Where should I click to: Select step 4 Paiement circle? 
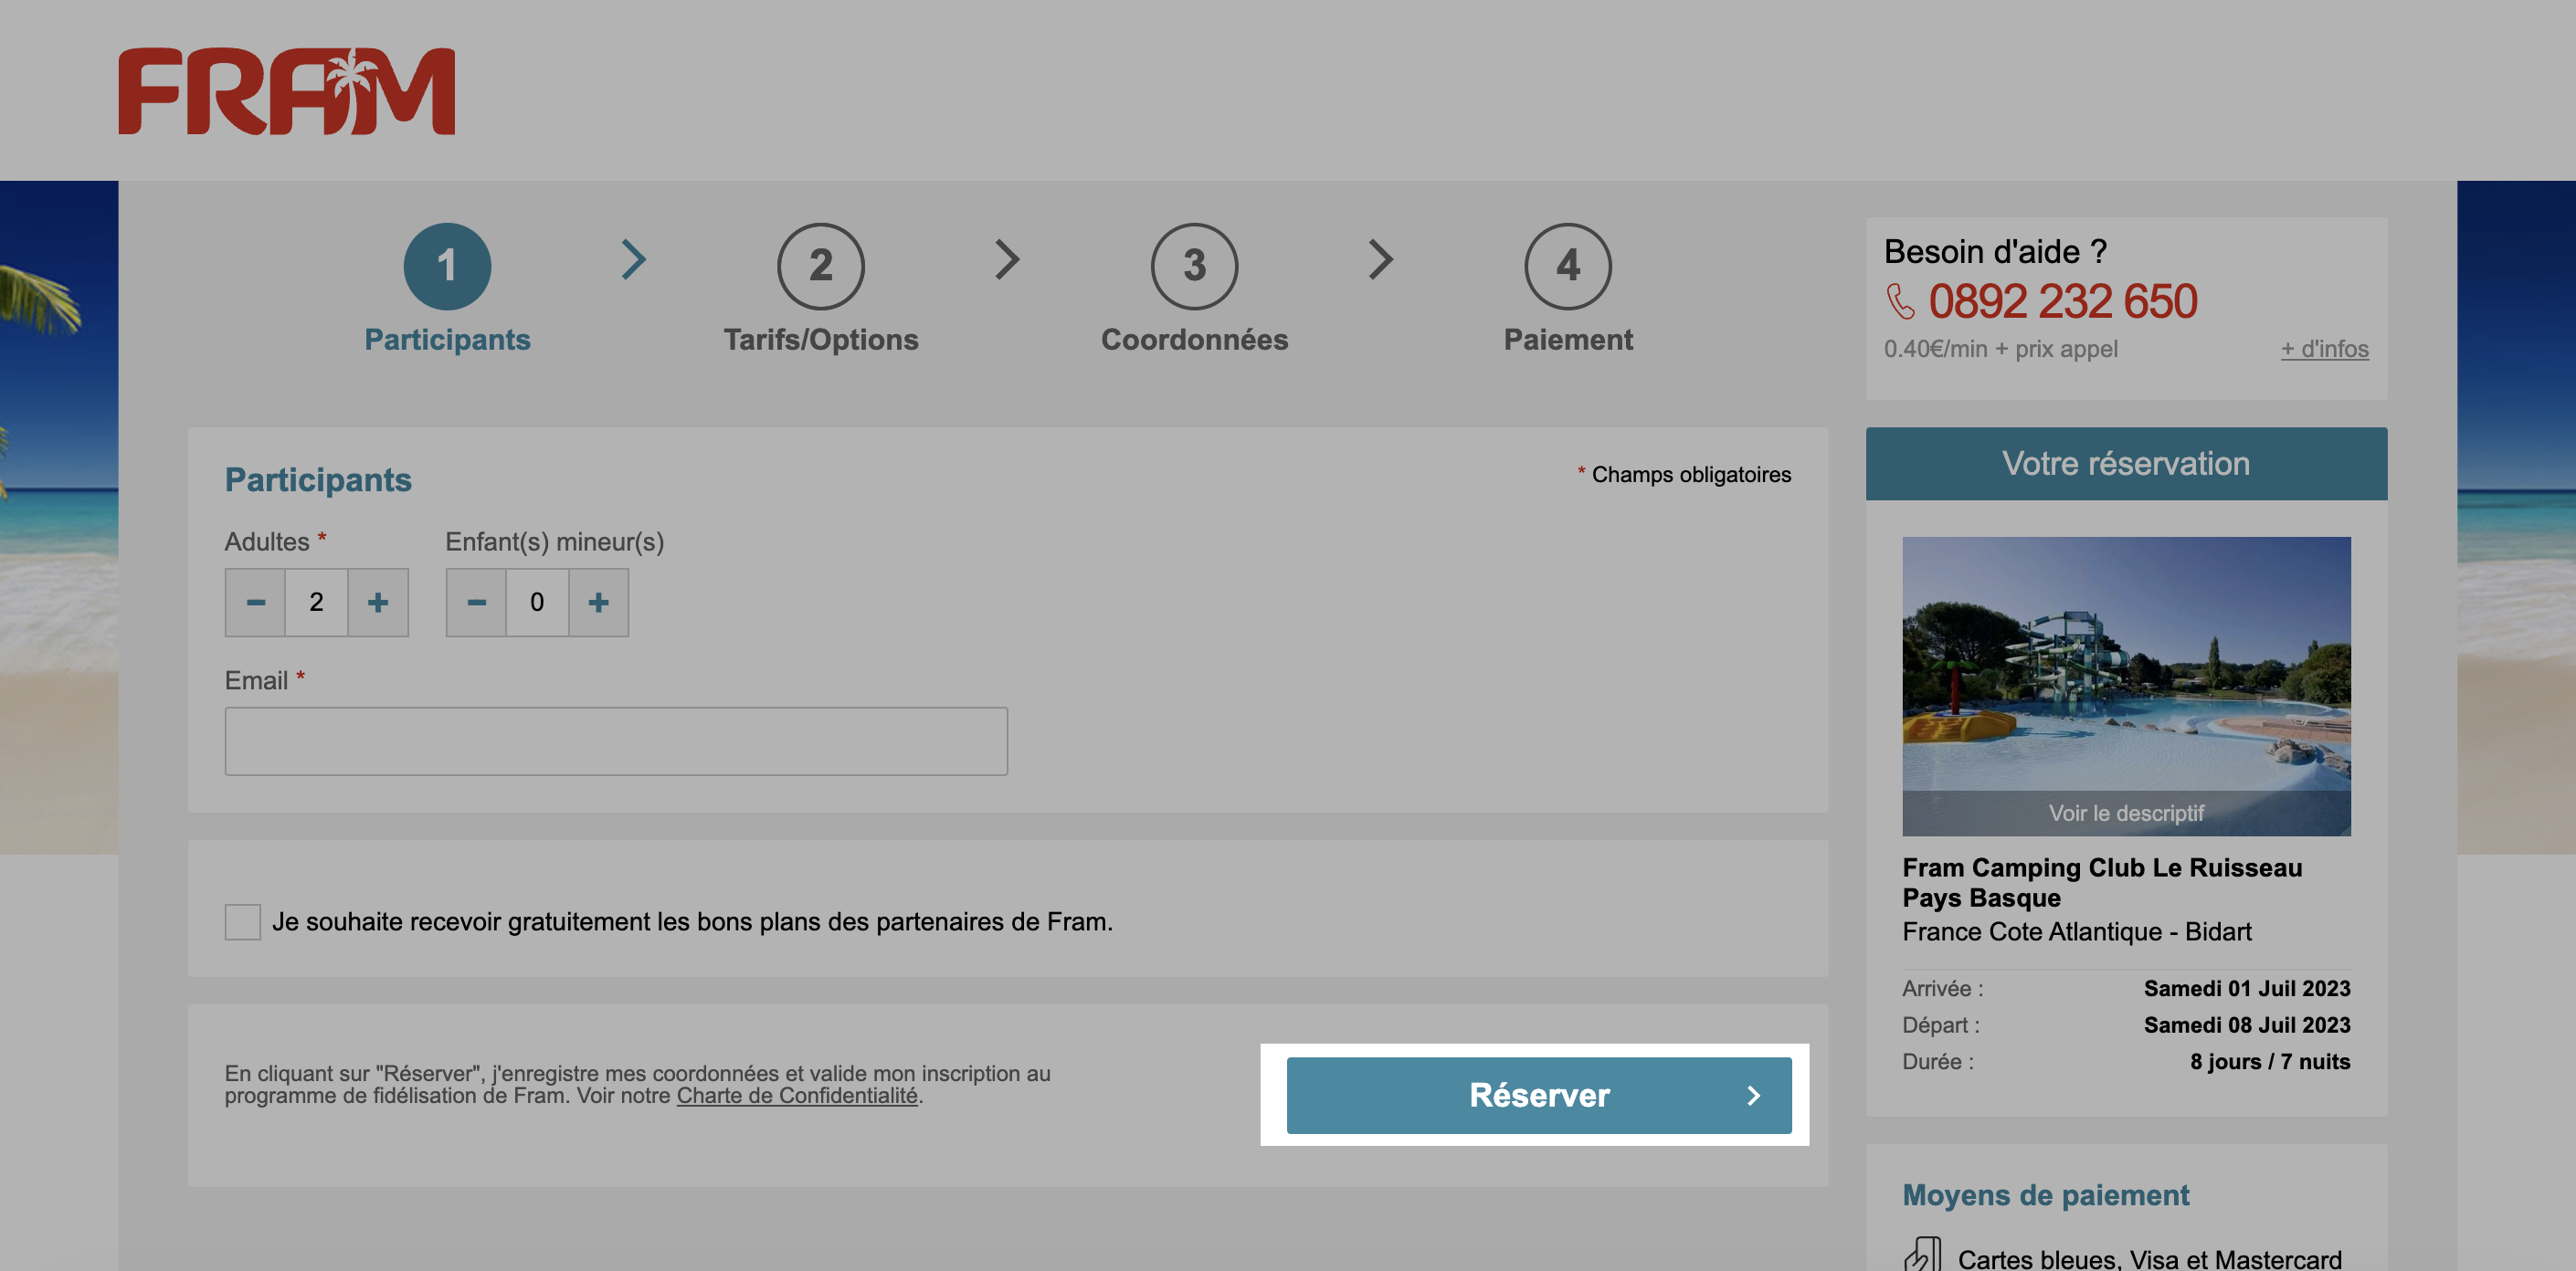coord(1567,266)
